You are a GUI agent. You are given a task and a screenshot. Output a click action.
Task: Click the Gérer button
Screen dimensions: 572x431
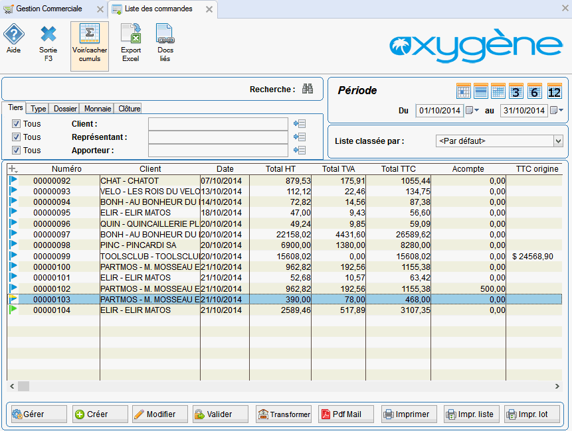point(39,414)
